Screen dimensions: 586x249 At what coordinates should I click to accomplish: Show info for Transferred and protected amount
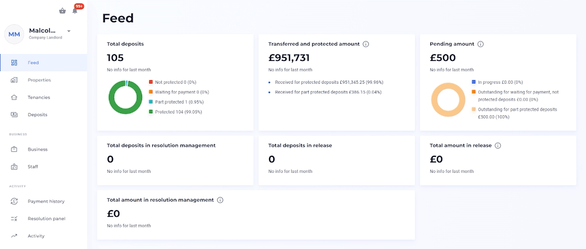pos(366,44)
